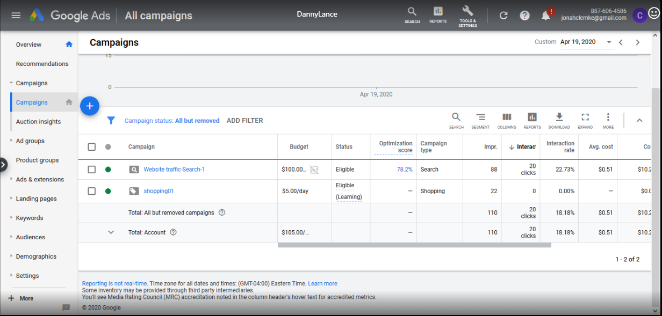662x316 pixels.
Task: Click the blue plus new campaign button
Action: point(90,106)
